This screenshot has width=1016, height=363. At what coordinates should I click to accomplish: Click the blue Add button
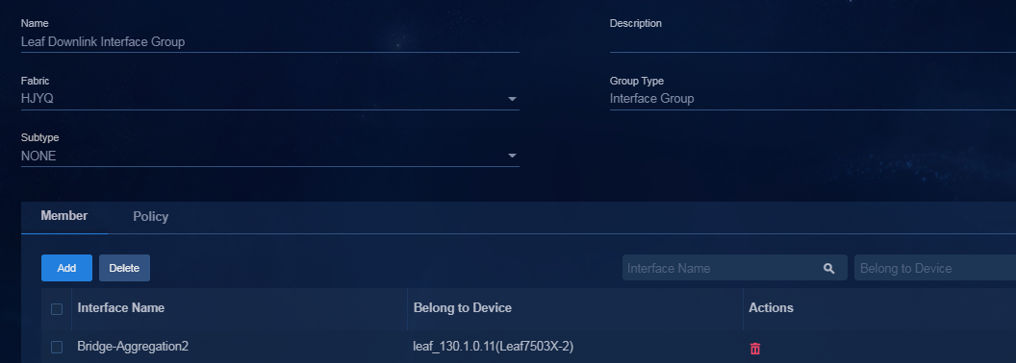pyautogui.click(x=66, y=268)
